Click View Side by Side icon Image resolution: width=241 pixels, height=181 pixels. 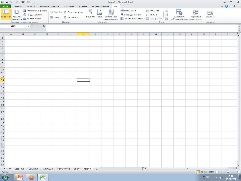[x=166, y=11]
